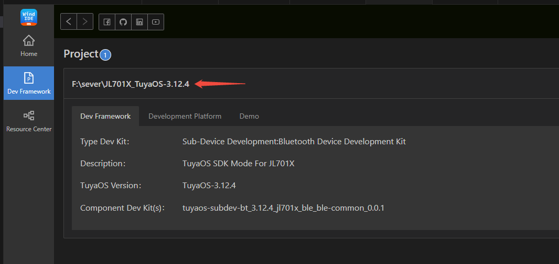
Task: Switch to the Development Platform tab
Action: point(185,116)
